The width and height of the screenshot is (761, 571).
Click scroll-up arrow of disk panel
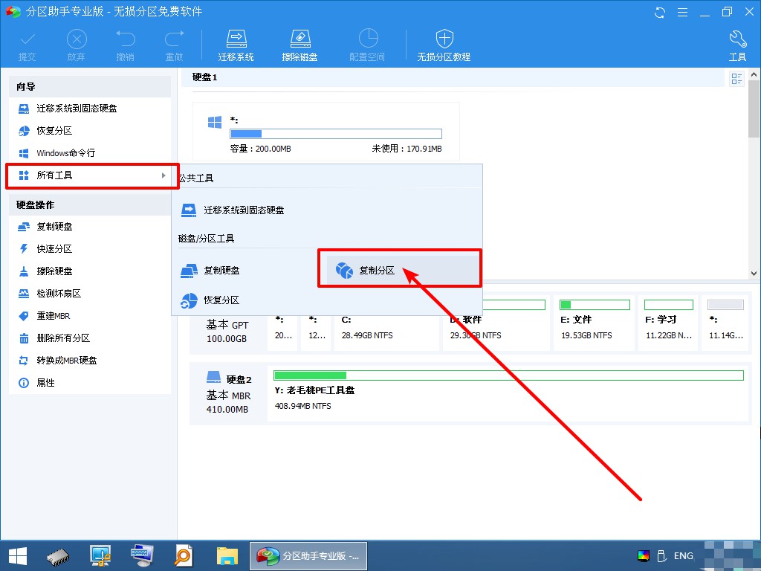754,75
